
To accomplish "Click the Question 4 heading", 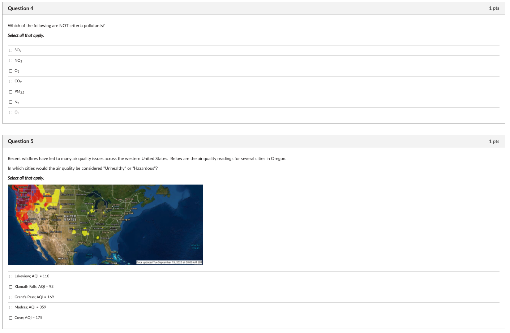I will [x=21, y=8].
